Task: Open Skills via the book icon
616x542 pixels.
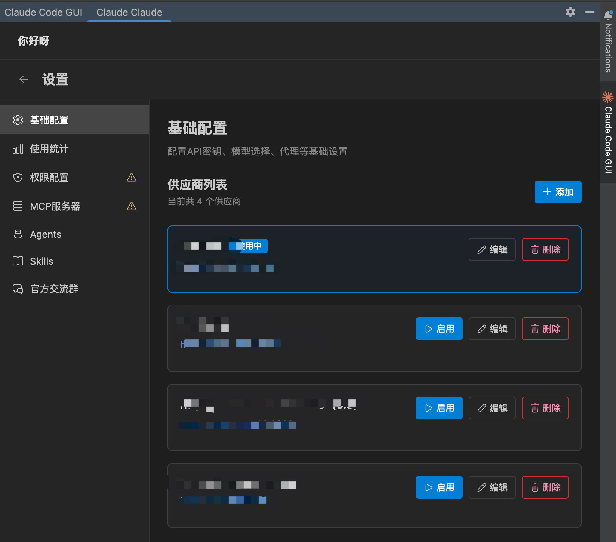Action: (x=18, y=261)
